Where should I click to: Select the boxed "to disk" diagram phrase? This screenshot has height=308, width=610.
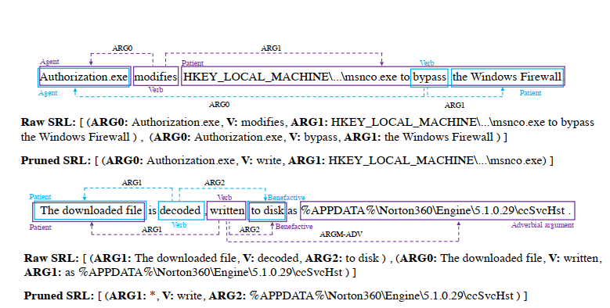coord(267,211)
